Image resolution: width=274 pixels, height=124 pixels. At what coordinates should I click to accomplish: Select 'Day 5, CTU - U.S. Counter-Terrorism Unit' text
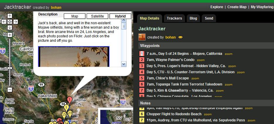191,72
